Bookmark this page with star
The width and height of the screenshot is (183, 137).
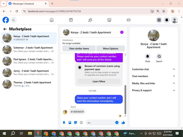164,11
